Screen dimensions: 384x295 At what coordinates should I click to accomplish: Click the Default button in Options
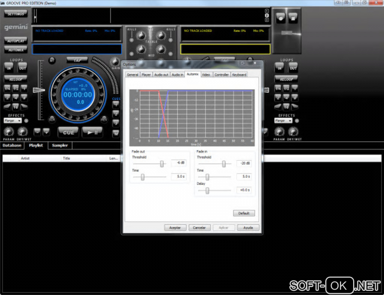(244, 213)
